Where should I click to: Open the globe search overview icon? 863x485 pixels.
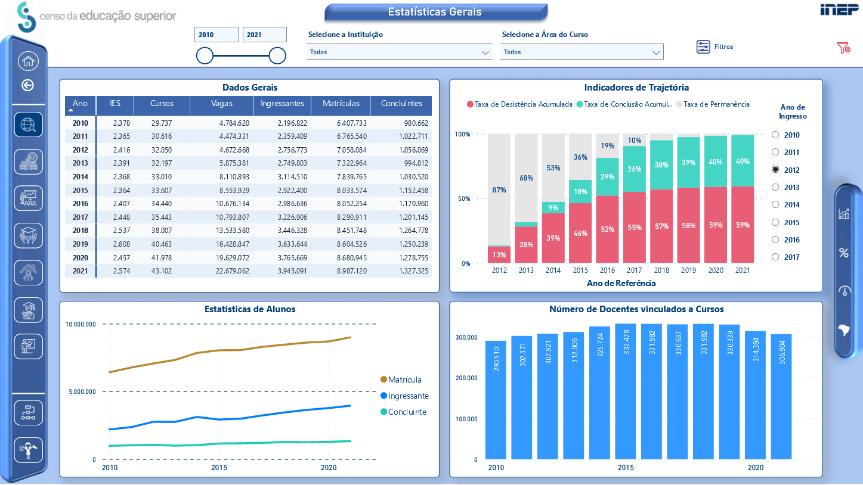pyautogui.click(x=29, y=125)
